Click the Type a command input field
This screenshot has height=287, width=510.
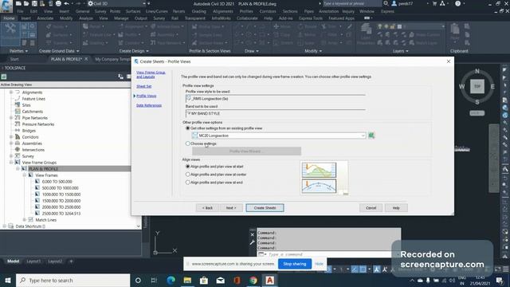(x=328, y=254)
